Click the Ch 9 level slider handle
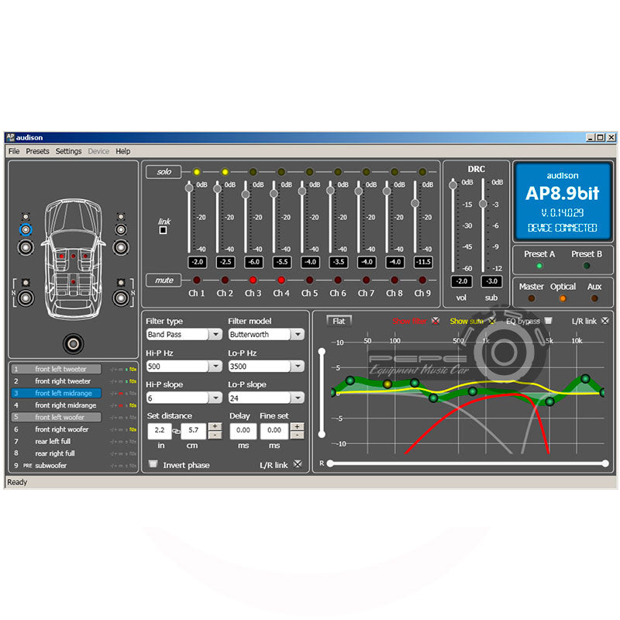 point(415,203)
